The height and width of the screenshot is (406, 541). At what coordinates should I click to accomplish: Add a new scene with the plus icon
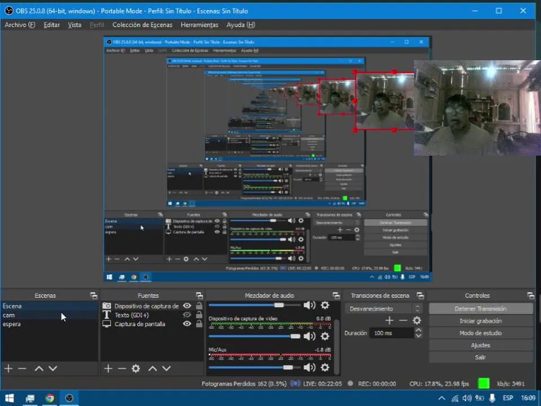(8, 368)
